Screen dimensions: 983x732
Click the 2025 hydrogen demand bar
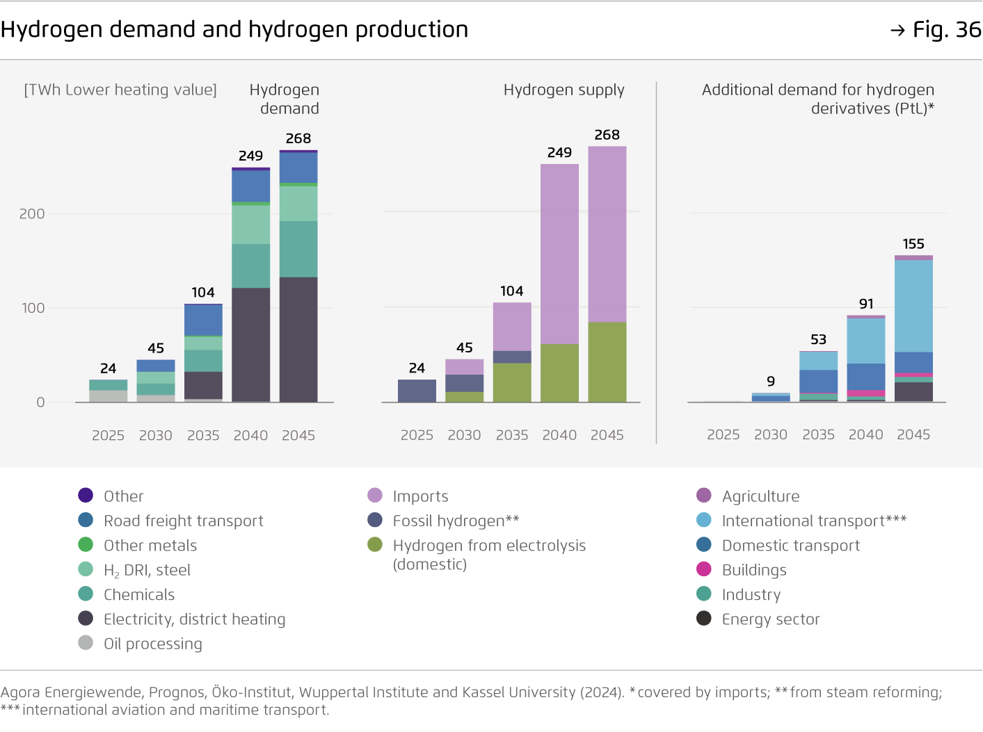(x=108, y=391)
